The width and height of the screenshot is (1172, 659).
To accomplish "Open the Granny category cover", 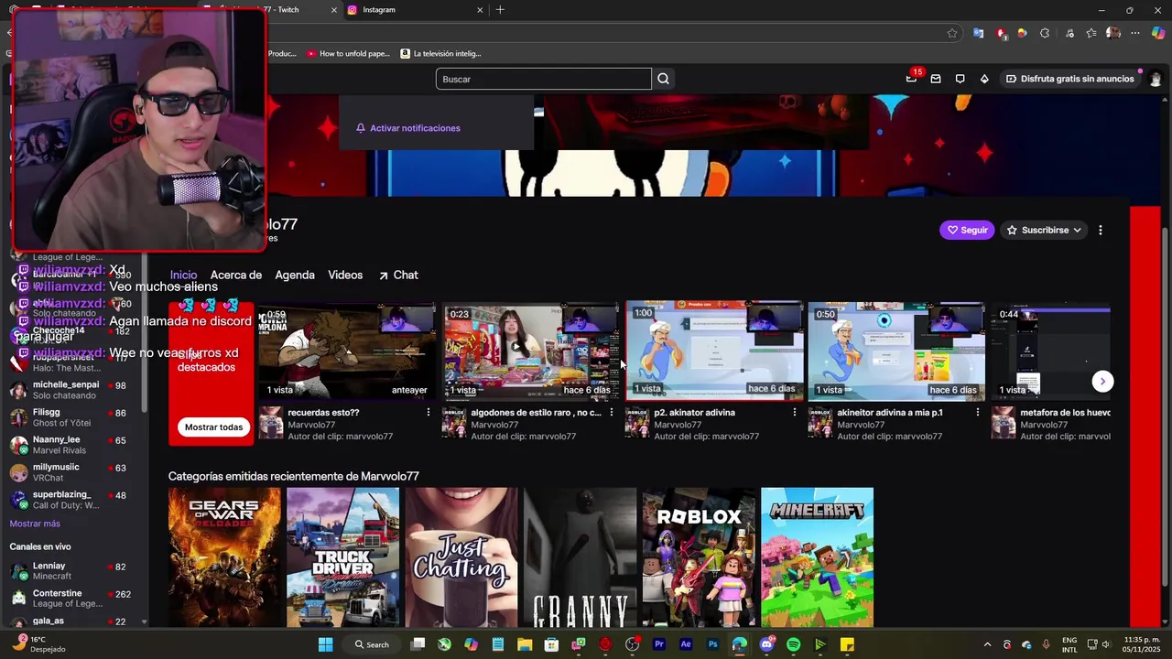I will 580,557.
